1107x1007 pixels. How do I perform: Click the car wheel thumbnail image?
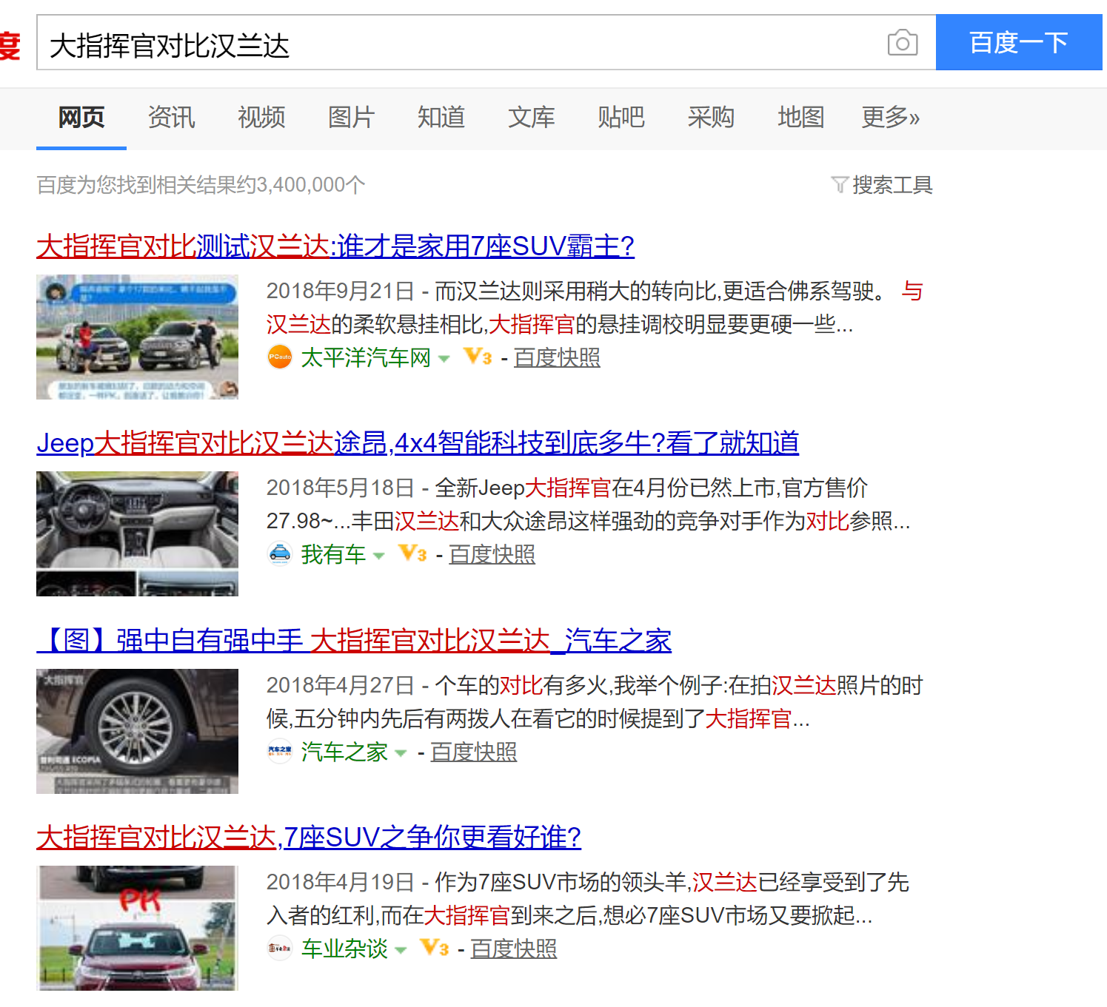(137, 730)
